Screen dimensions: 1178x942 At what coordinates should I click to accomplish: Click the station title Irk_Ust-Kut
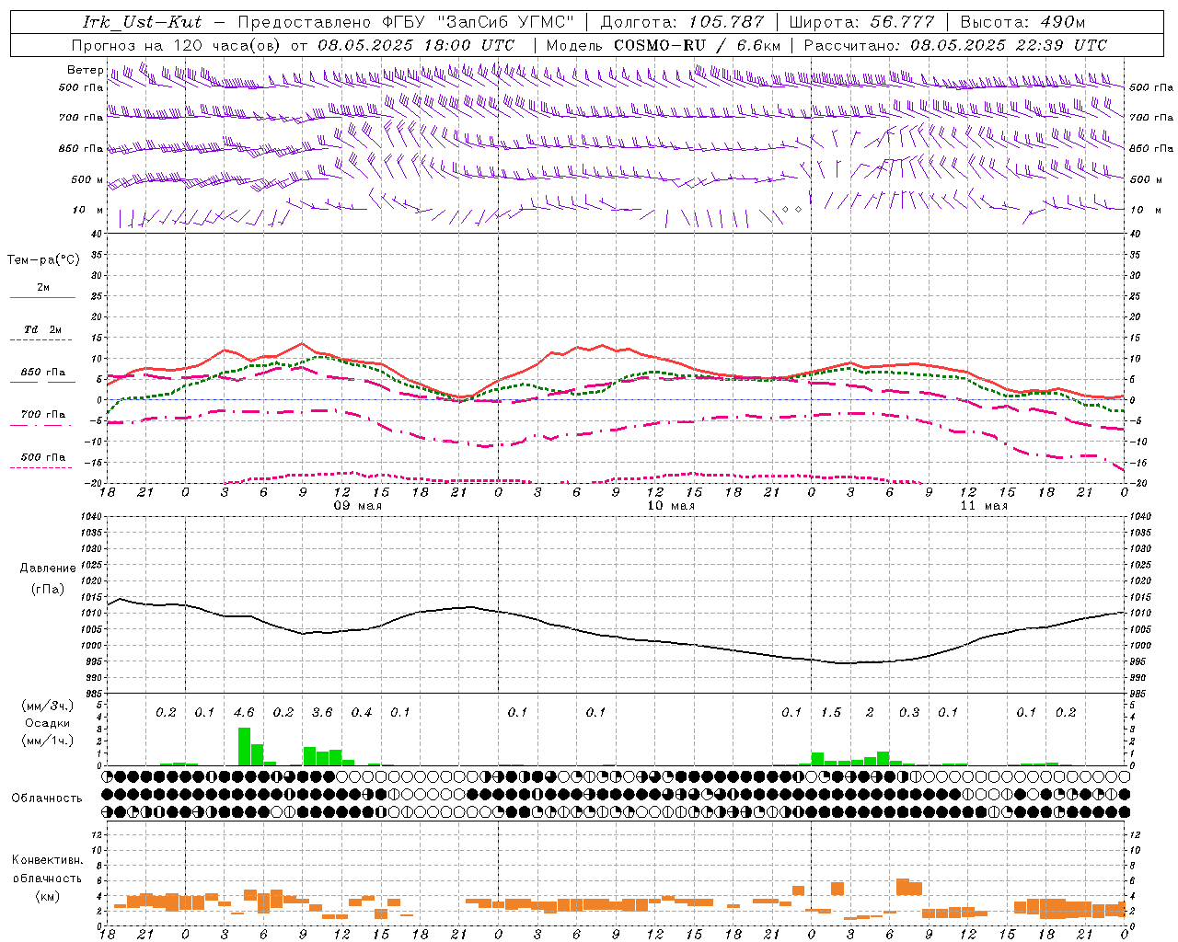pos(142,21)
